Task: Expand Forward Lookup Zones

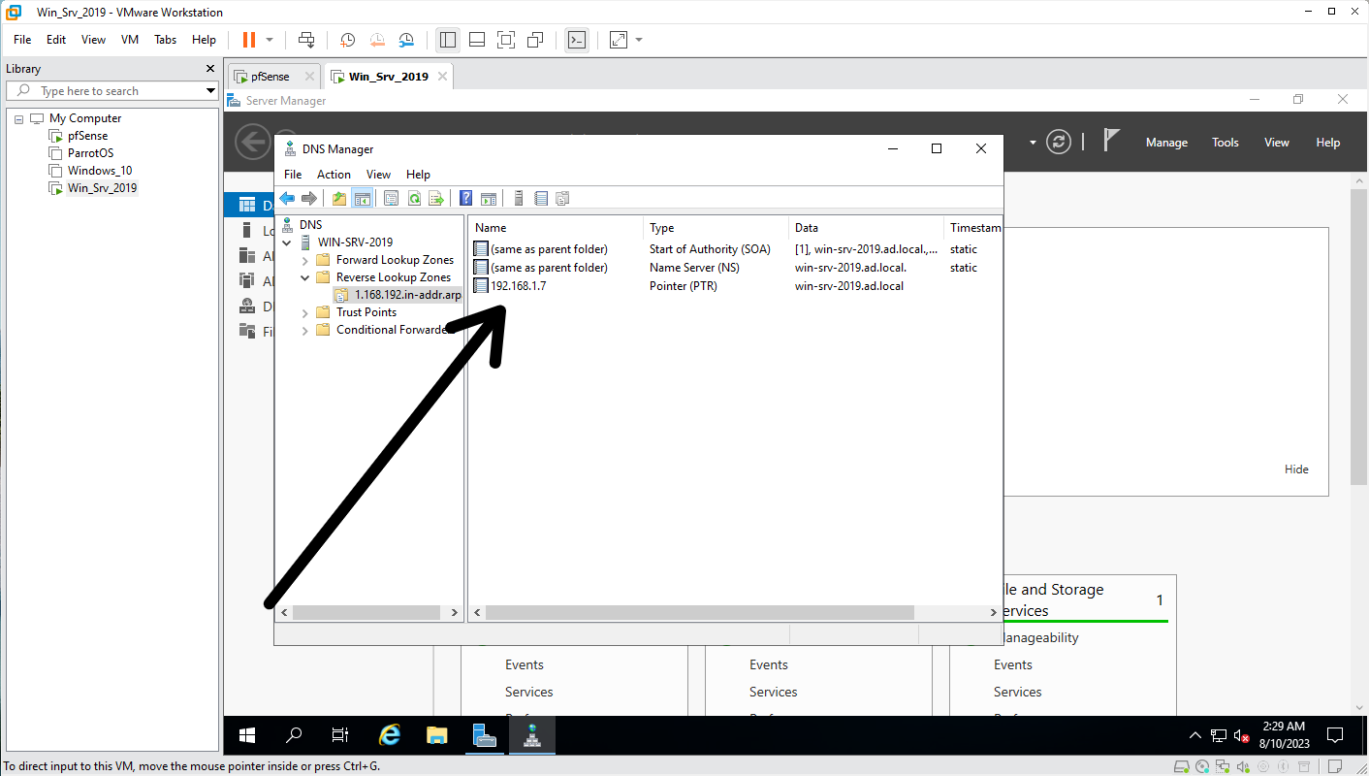Action: pos(305,260)
